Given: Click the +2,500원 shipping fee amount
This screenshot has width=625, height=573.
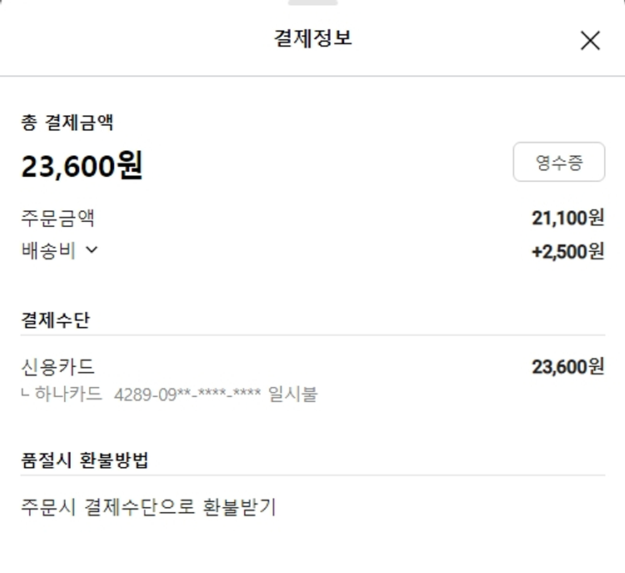Looking at the screenshot, I should click(567, 251).
